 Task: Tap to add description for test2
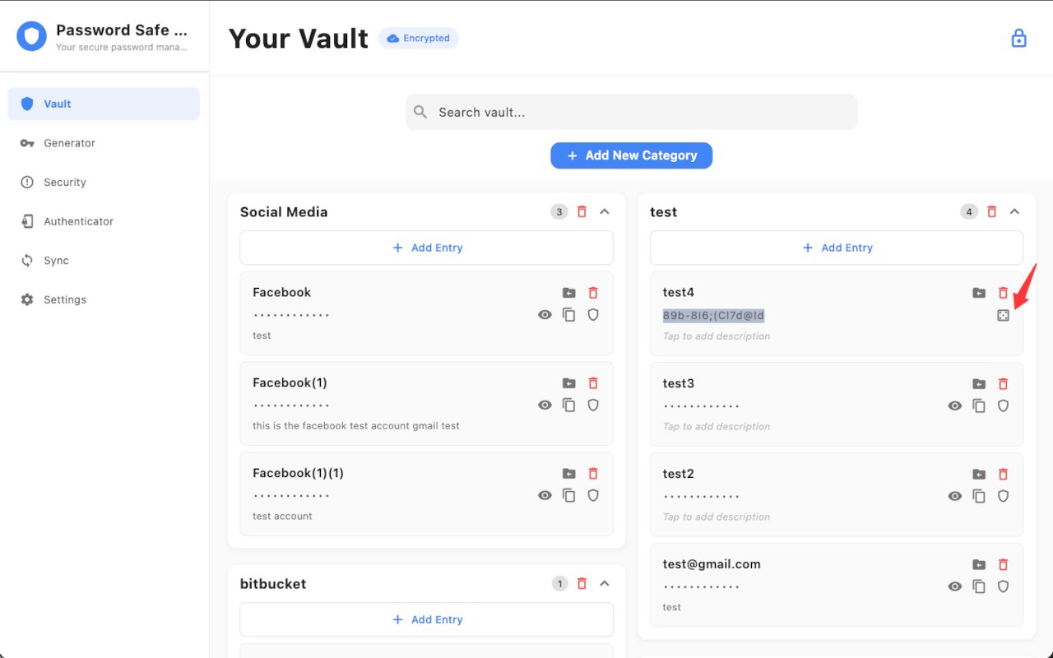tap(717, 517)
